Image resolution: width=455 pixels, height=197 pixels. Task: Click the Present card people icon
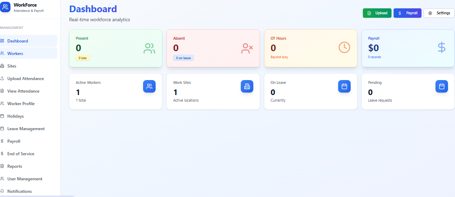coord(149,48)
